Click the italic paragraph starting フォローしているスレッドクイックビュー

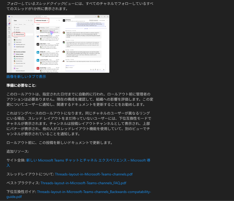click(x=80, y=6)
